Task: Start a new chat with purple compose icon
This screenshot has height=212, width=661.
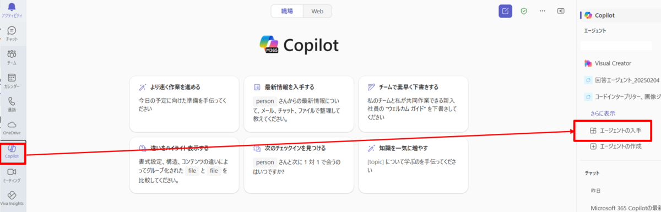Action: (x=505, y=10)
